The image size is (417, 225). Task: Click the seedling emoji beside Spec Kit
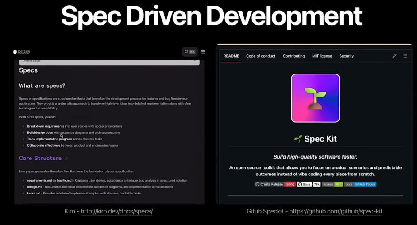tap(298, 139)
